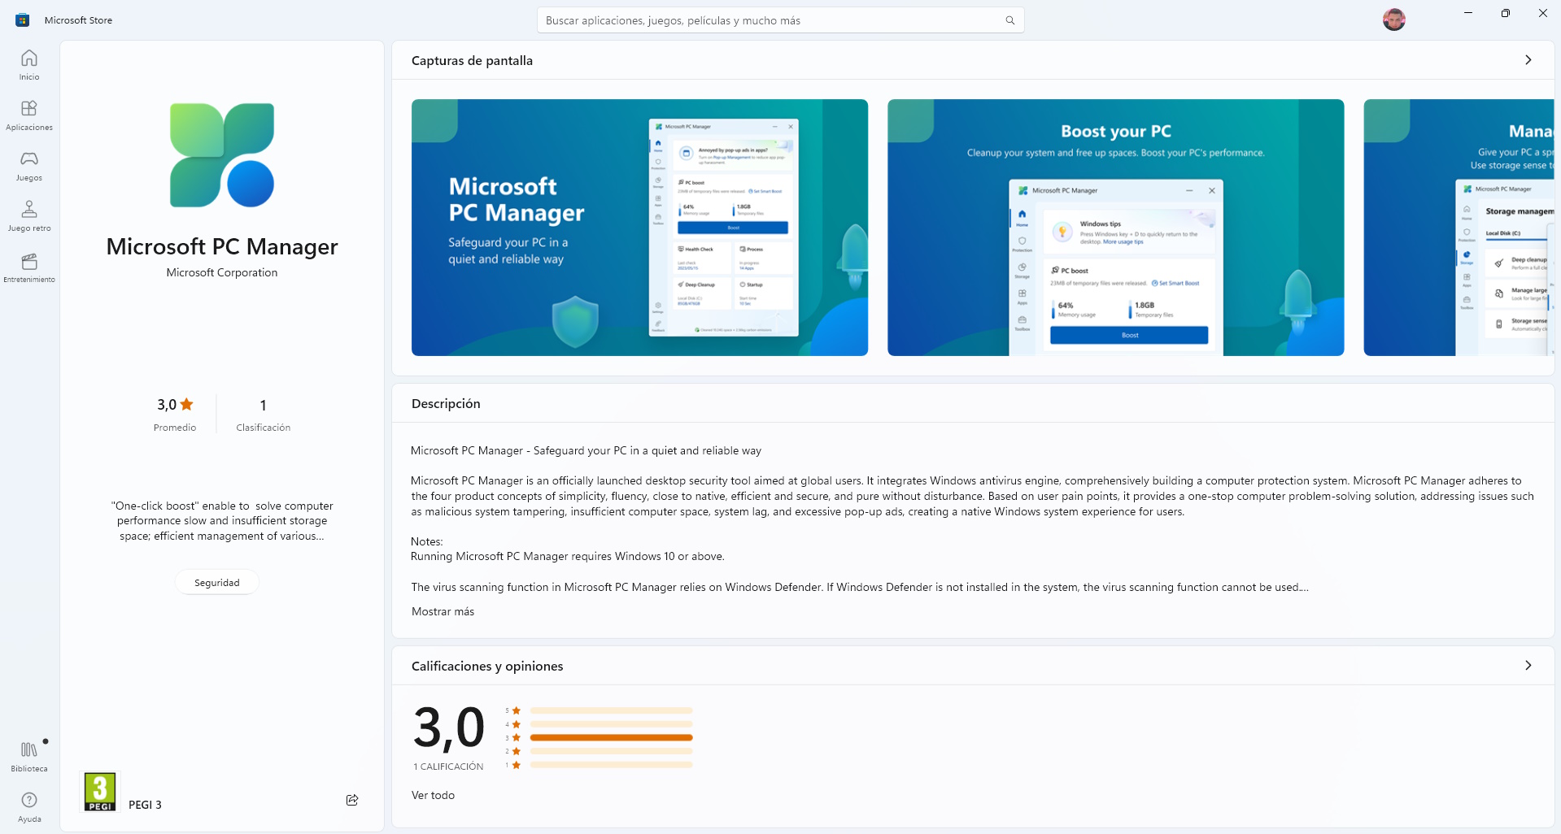Click the One-click boost summary text
Image resolution: width=1561 pixels, height=834 pixels.
coord(222,520)
